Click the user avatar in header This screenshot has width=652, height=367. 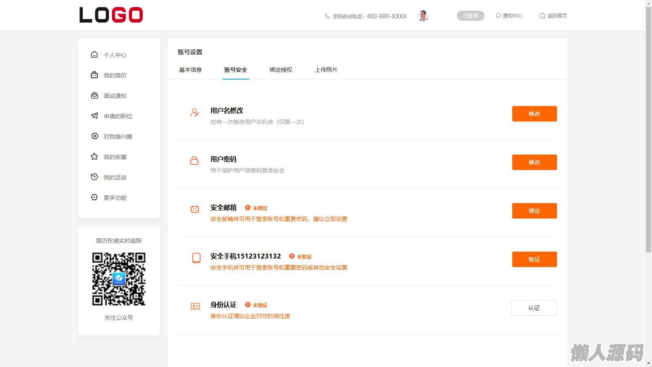click(x=423, y=15)
